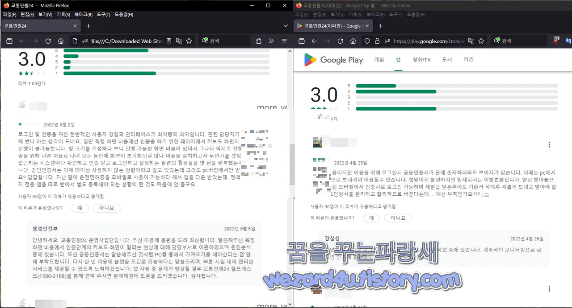This screenshot has width=572, height=308.
Task: Click 아니요 under review in left window
Action: pos(107,208)
